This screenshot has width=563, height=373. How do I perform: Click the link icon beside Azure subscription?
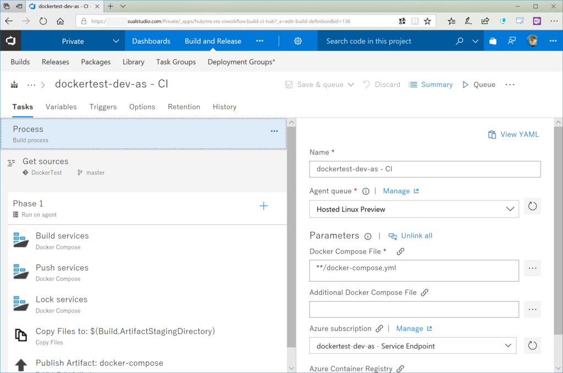pos(379,329)
